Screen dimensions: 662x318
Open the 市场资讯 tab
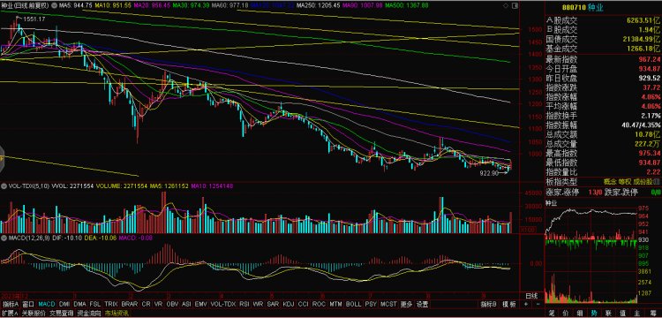tap(116, 314)
